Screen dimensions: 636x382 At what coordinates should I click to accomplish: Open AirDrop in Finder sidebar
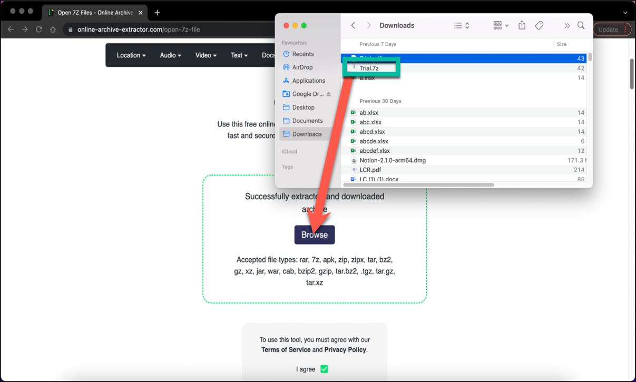pyautogui.click(x=302, y=67)
